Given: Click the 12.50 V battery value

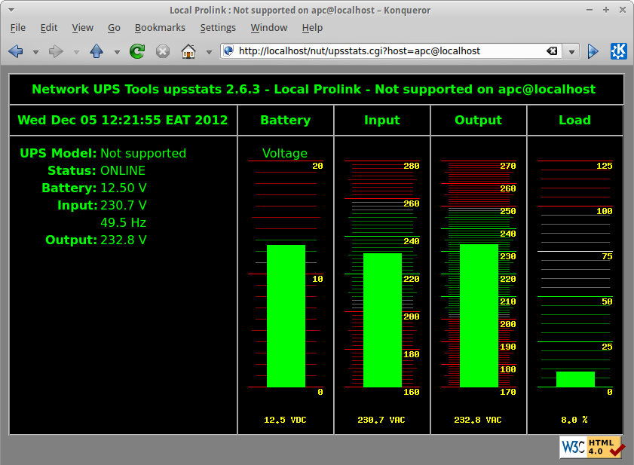Looking at the screenshot, I should tap(124, 188).
